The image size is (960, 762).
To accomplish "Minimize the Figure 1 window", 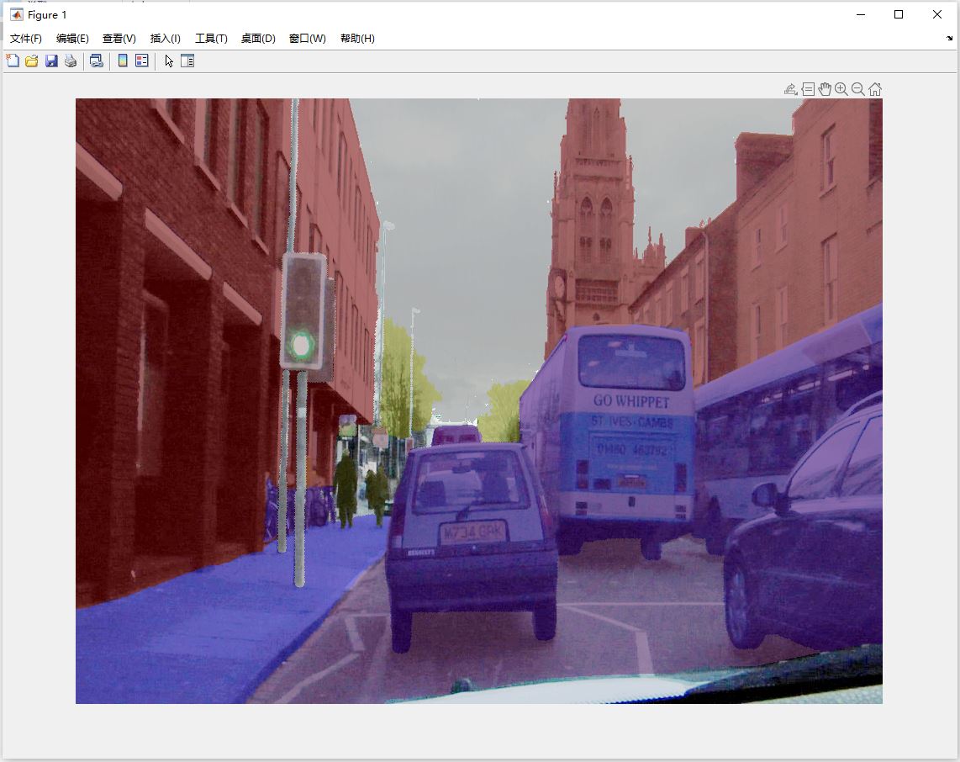I will (861, 14).
